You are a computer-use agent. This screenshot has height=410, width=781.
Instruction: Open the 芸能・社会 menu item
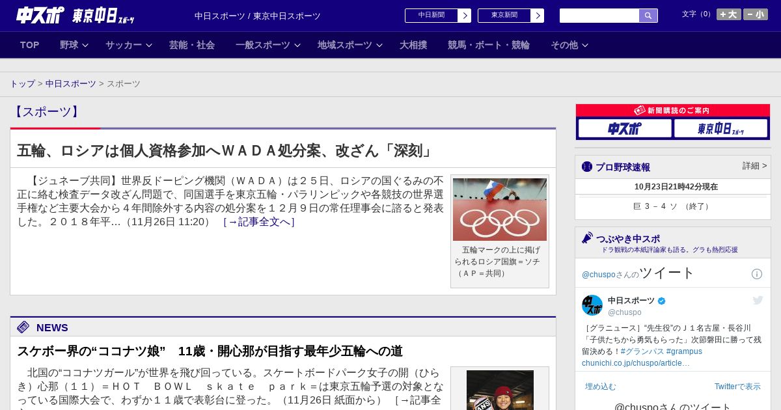tap(192, 45)
